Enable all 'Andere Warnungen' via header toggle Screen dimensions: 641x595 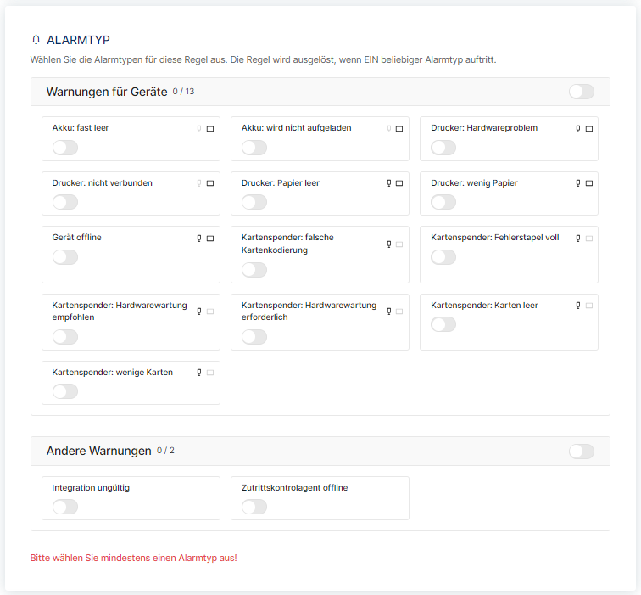[x=582, y=452]
